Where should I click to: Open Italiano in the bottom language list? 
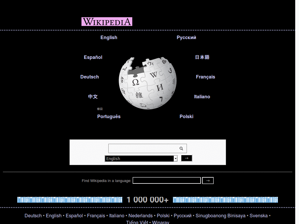[x=117, y=216]
